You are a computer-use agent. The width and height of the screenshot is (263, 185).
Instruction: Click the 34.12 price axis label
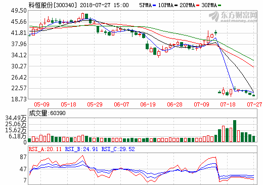coord(19,55)
